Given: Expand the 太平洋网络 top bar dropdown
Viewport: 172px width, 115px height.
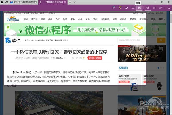Looking at the screenshot, I should point(9,13).
